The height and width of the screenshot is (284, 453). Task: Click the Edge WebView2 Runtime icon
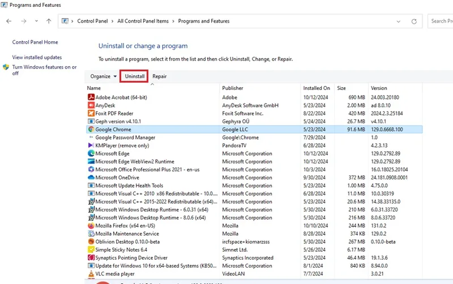[x=91, y=162]
